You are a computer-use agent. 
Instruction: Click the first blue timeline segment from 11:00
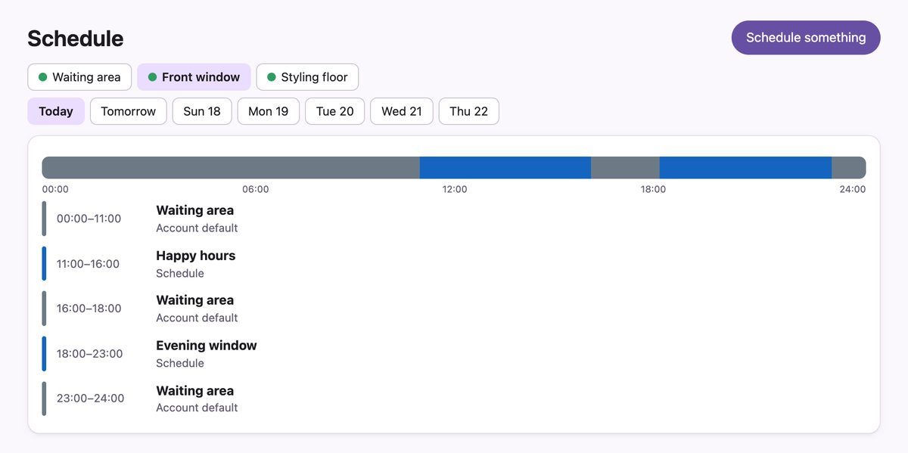coord(505,168)
